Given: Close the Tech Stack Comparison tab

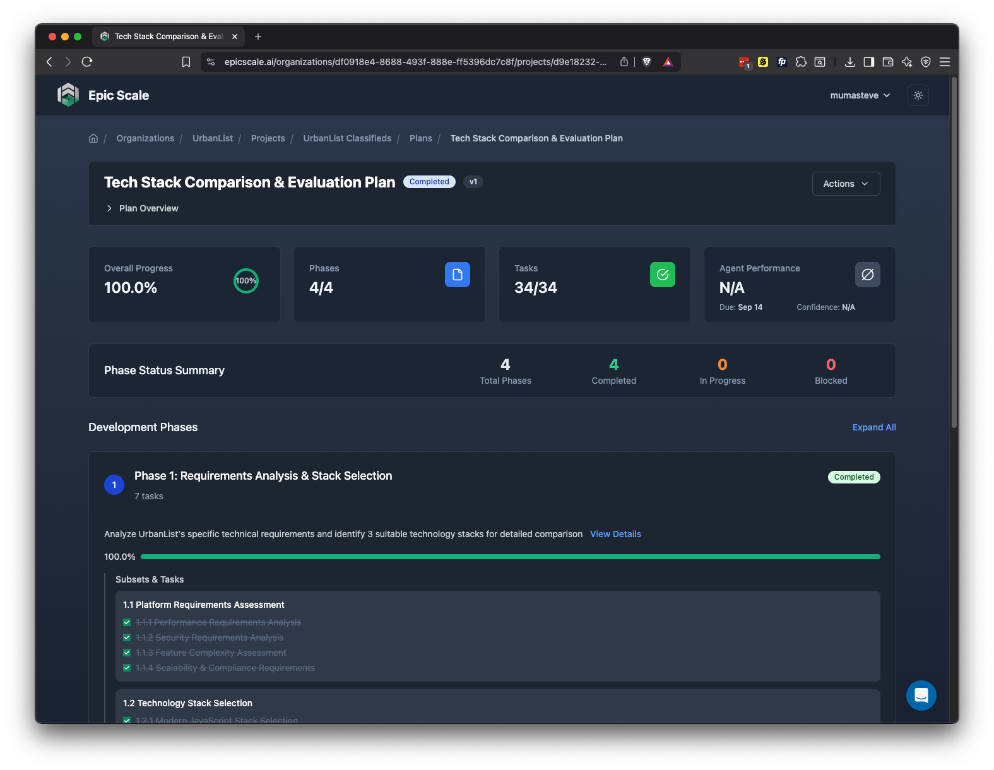Looking at the screenshot, I should coord(235,37).
